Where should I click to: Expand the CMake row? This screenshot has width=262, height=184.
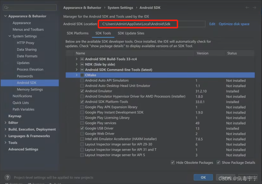coord(76,75)
